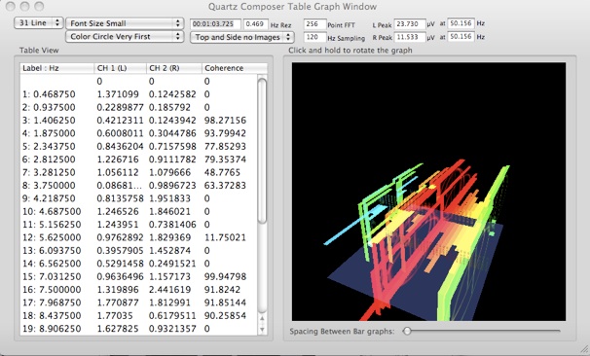590x356 pixels.
Task: Expand Top and Side no Images menu
Action: click(242, 37)
